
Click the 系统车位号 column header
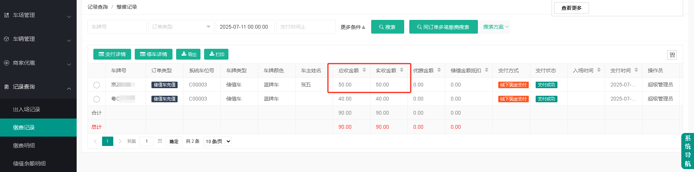[202, 70]
